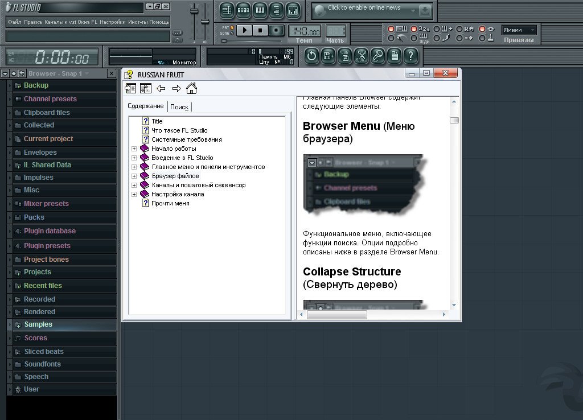Open the Playlist window icon
The height and width of the screenshot is (420, 583).
click(x=227, y=10)
